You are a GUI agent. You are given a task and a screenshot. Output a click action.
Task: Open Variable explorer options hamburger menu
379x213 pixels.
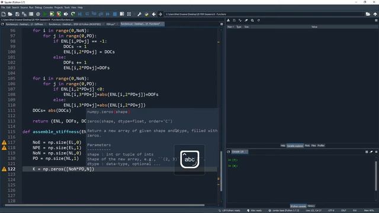376,21
